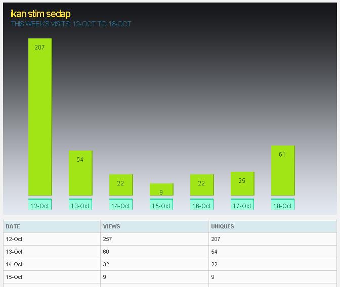Click the 60 views cell
This screenshot has height=287, width=340.
155,252
